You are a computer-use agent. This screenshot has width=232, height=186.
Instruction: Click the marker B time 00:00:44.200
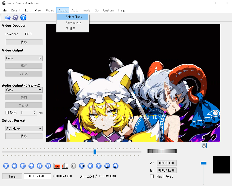(166, 170)
